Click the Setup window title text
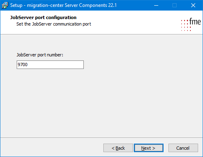Screen dimensions: 203x157 point(63,5)
